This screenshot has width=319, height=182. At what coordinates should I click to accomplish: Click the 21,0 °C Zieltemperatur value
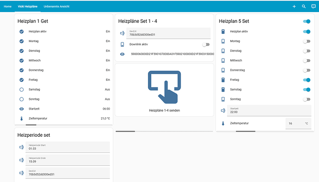105,119
